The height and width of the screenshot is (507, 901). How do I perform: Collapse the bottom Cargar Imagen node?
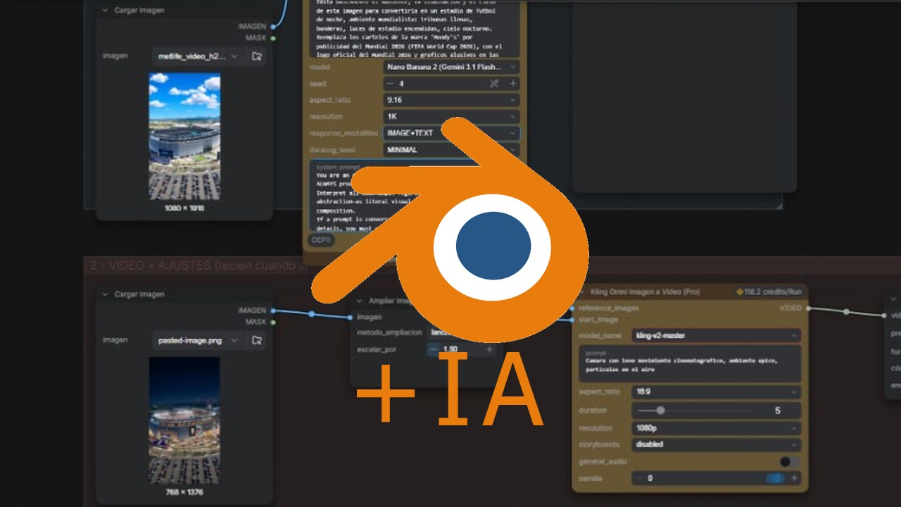(x=106, y=294)
